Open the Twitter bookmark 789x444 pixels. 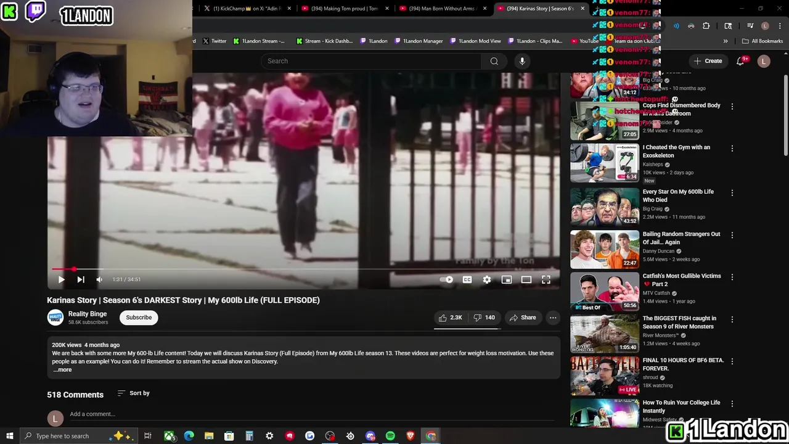point(215,41)
